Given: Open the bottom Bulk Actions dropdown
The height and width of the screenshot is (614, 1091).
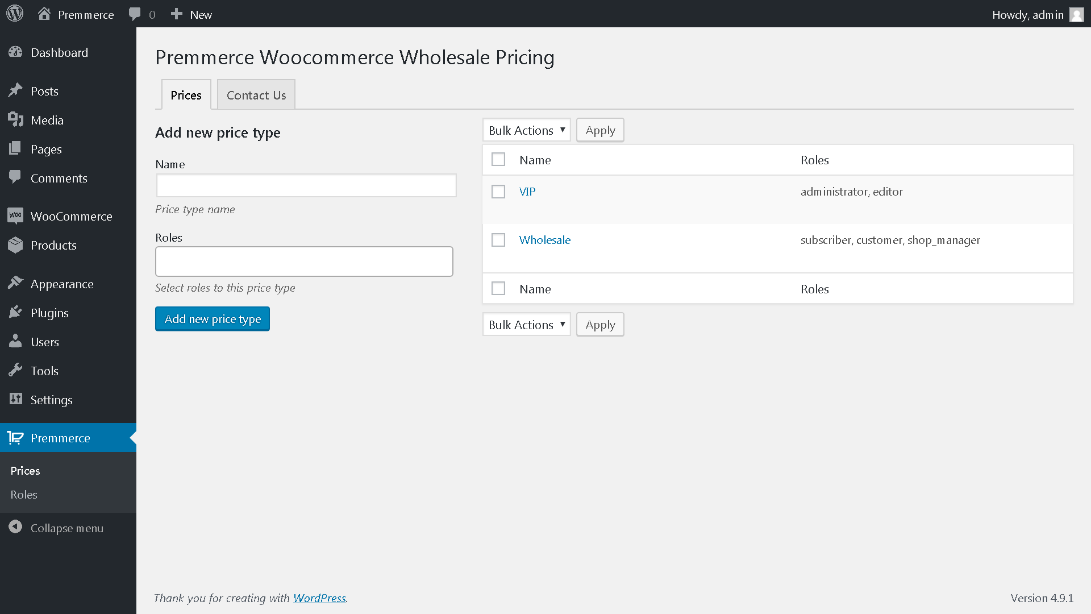Looking at the screenshot, I should point(527,325).
